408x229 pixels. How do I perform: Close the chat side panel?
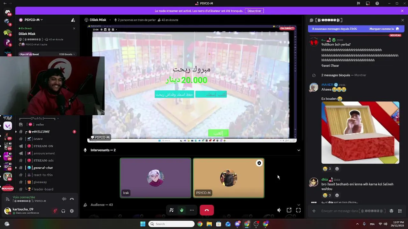[402, 20]
